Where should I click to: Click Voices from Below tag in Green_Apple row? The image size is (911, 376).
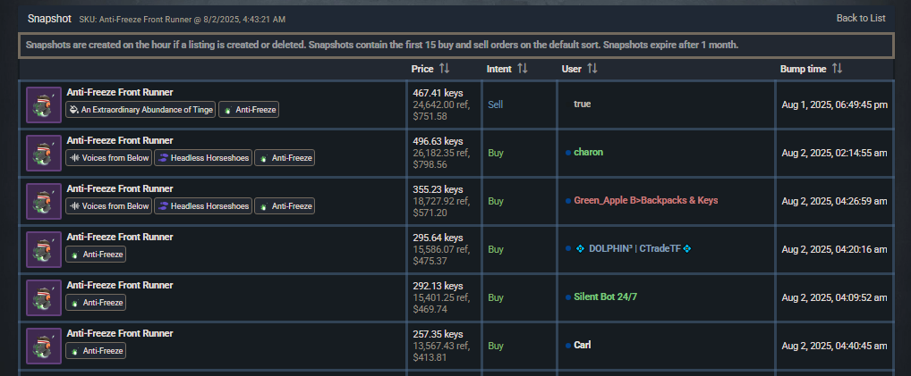click(x=108, y=206)
